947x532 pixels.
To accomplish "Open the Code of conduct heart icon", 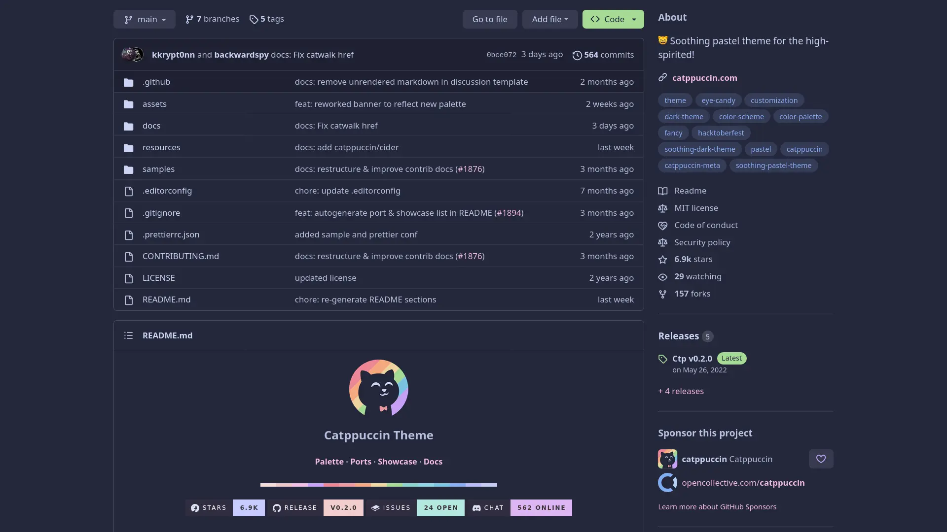I will 662,226.
